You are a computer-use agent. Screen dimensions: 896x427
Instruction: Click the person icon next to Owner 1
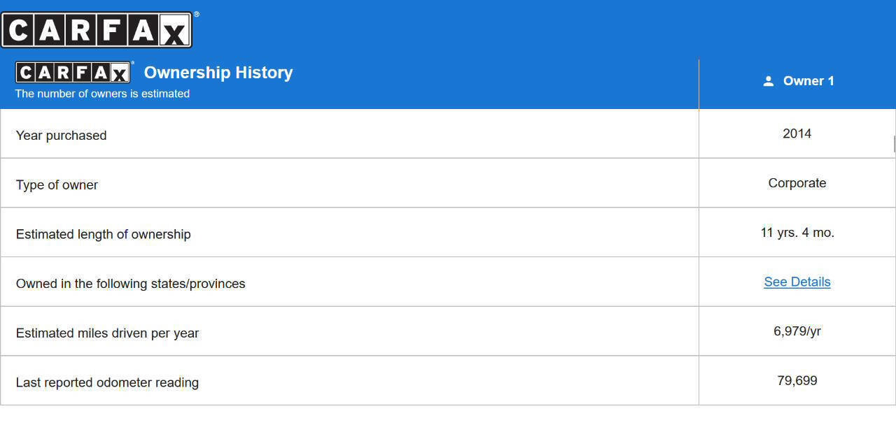[768, 81]
